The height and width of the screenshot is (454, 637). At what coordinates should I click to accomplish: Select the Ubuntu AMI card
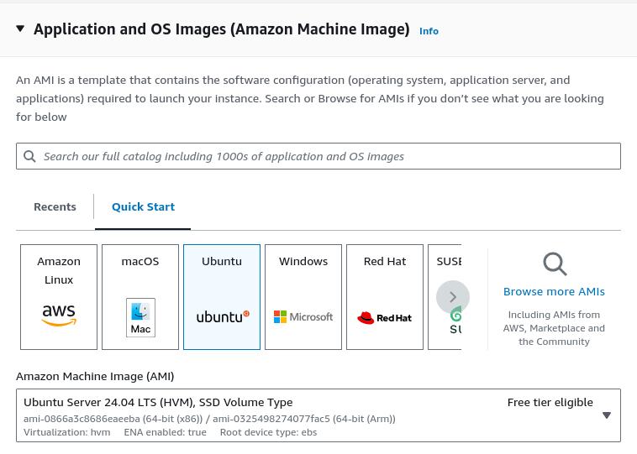[x=222, y=297]
